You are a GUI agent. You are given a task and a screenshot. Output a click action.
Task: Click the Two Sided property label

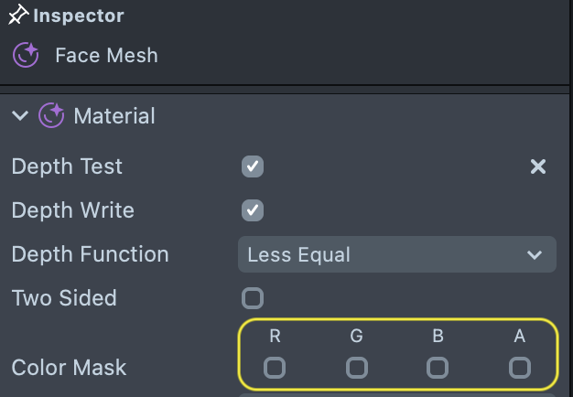64,298
